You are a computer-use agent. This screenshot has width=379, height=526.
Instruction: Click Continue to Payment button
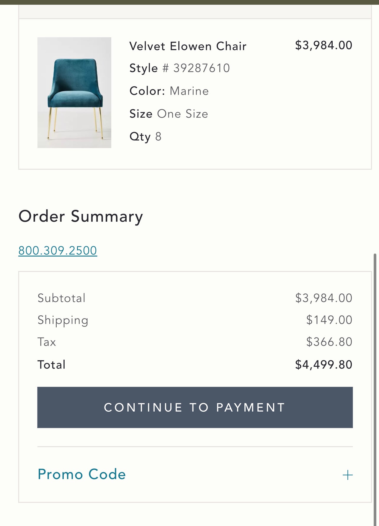195,407
